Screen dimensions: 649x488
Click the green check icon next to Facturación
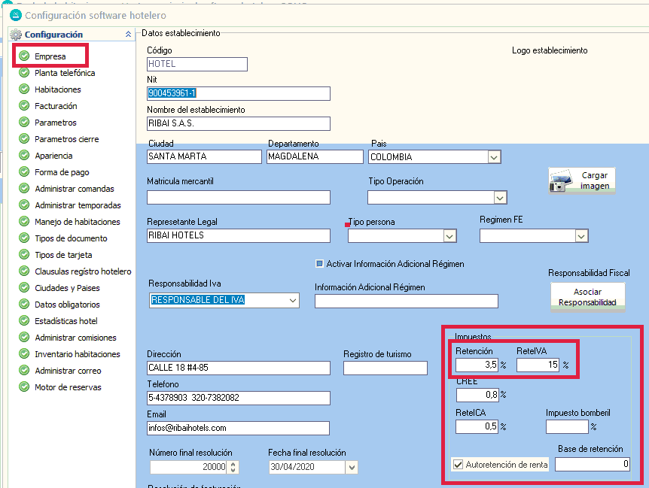[x=24, y=106]
